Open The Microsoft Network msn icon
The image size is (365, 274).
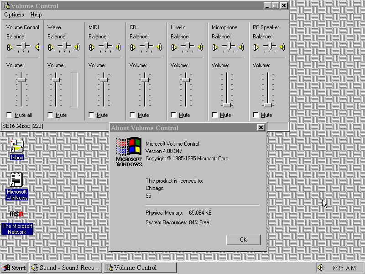17,214
